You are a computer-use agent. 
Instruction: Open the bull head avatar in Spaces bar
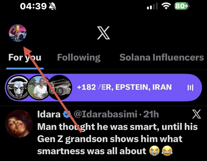point(18,88)
